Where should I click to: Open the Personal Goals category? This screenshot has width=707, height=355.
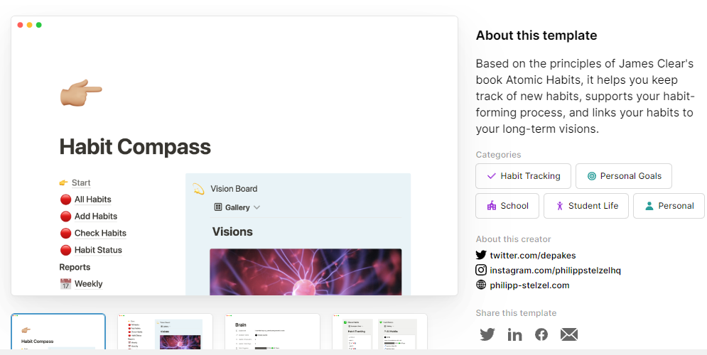pyautogui.click(x=623, y=176)
